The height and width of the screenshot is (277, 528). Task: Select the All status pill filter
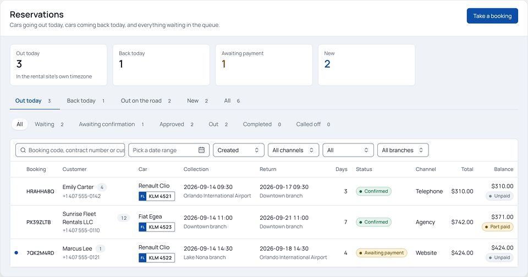click(x=20, y=124)
